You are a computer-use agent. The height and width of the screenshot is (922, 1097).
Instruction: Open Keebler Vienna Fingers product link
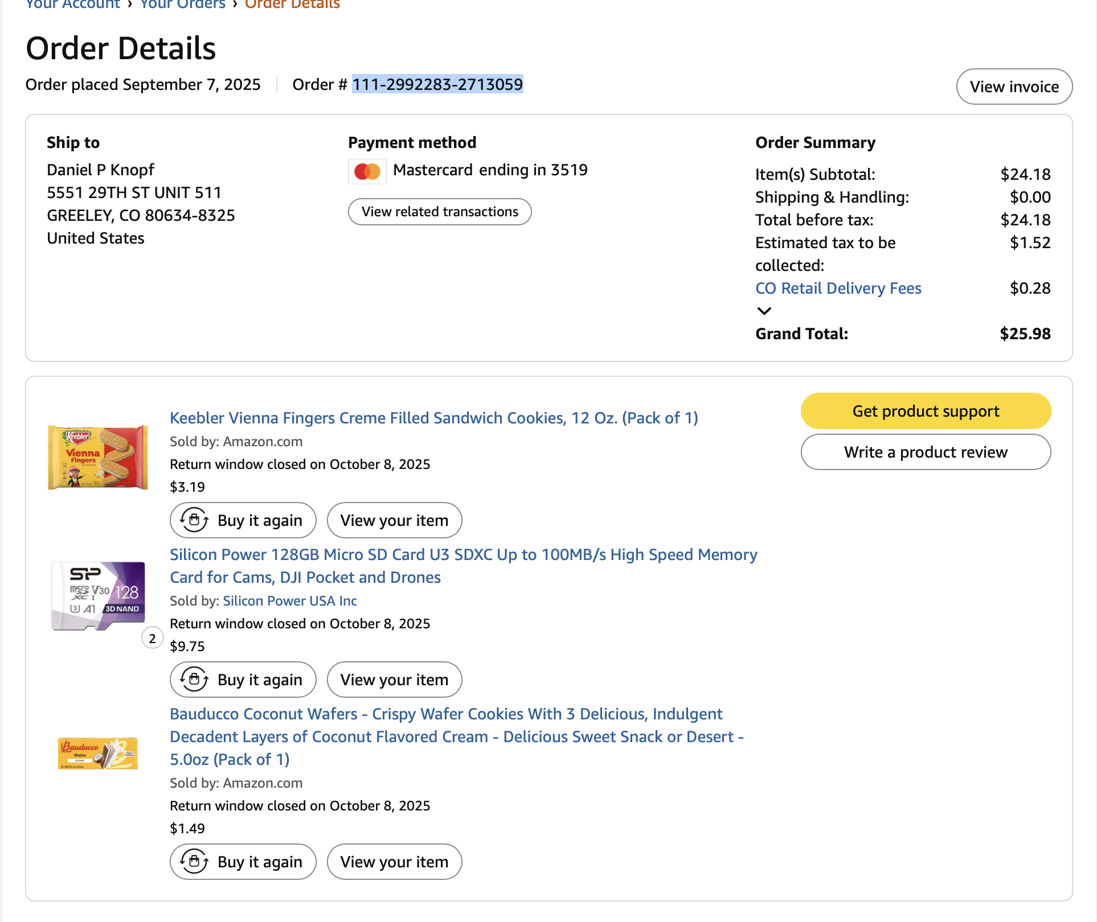(x=433, y=418)
